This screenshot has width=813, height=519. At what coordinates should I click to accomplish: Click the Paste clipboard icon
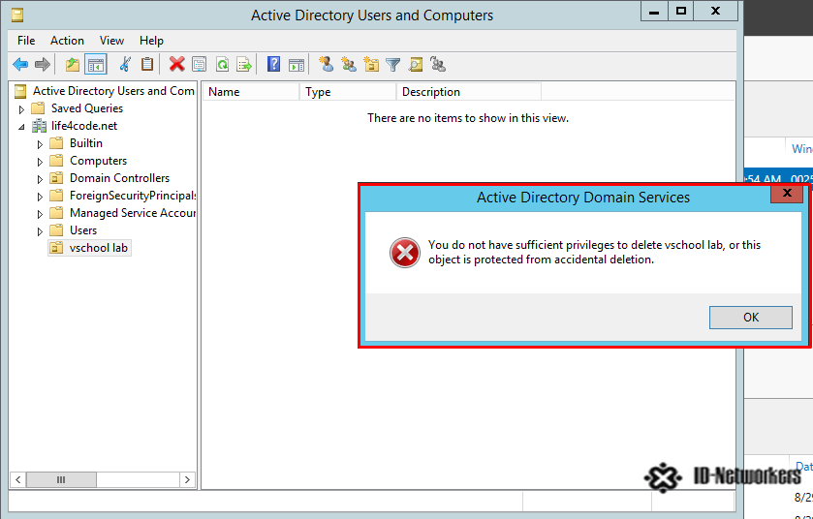click(x=147, y=64)
